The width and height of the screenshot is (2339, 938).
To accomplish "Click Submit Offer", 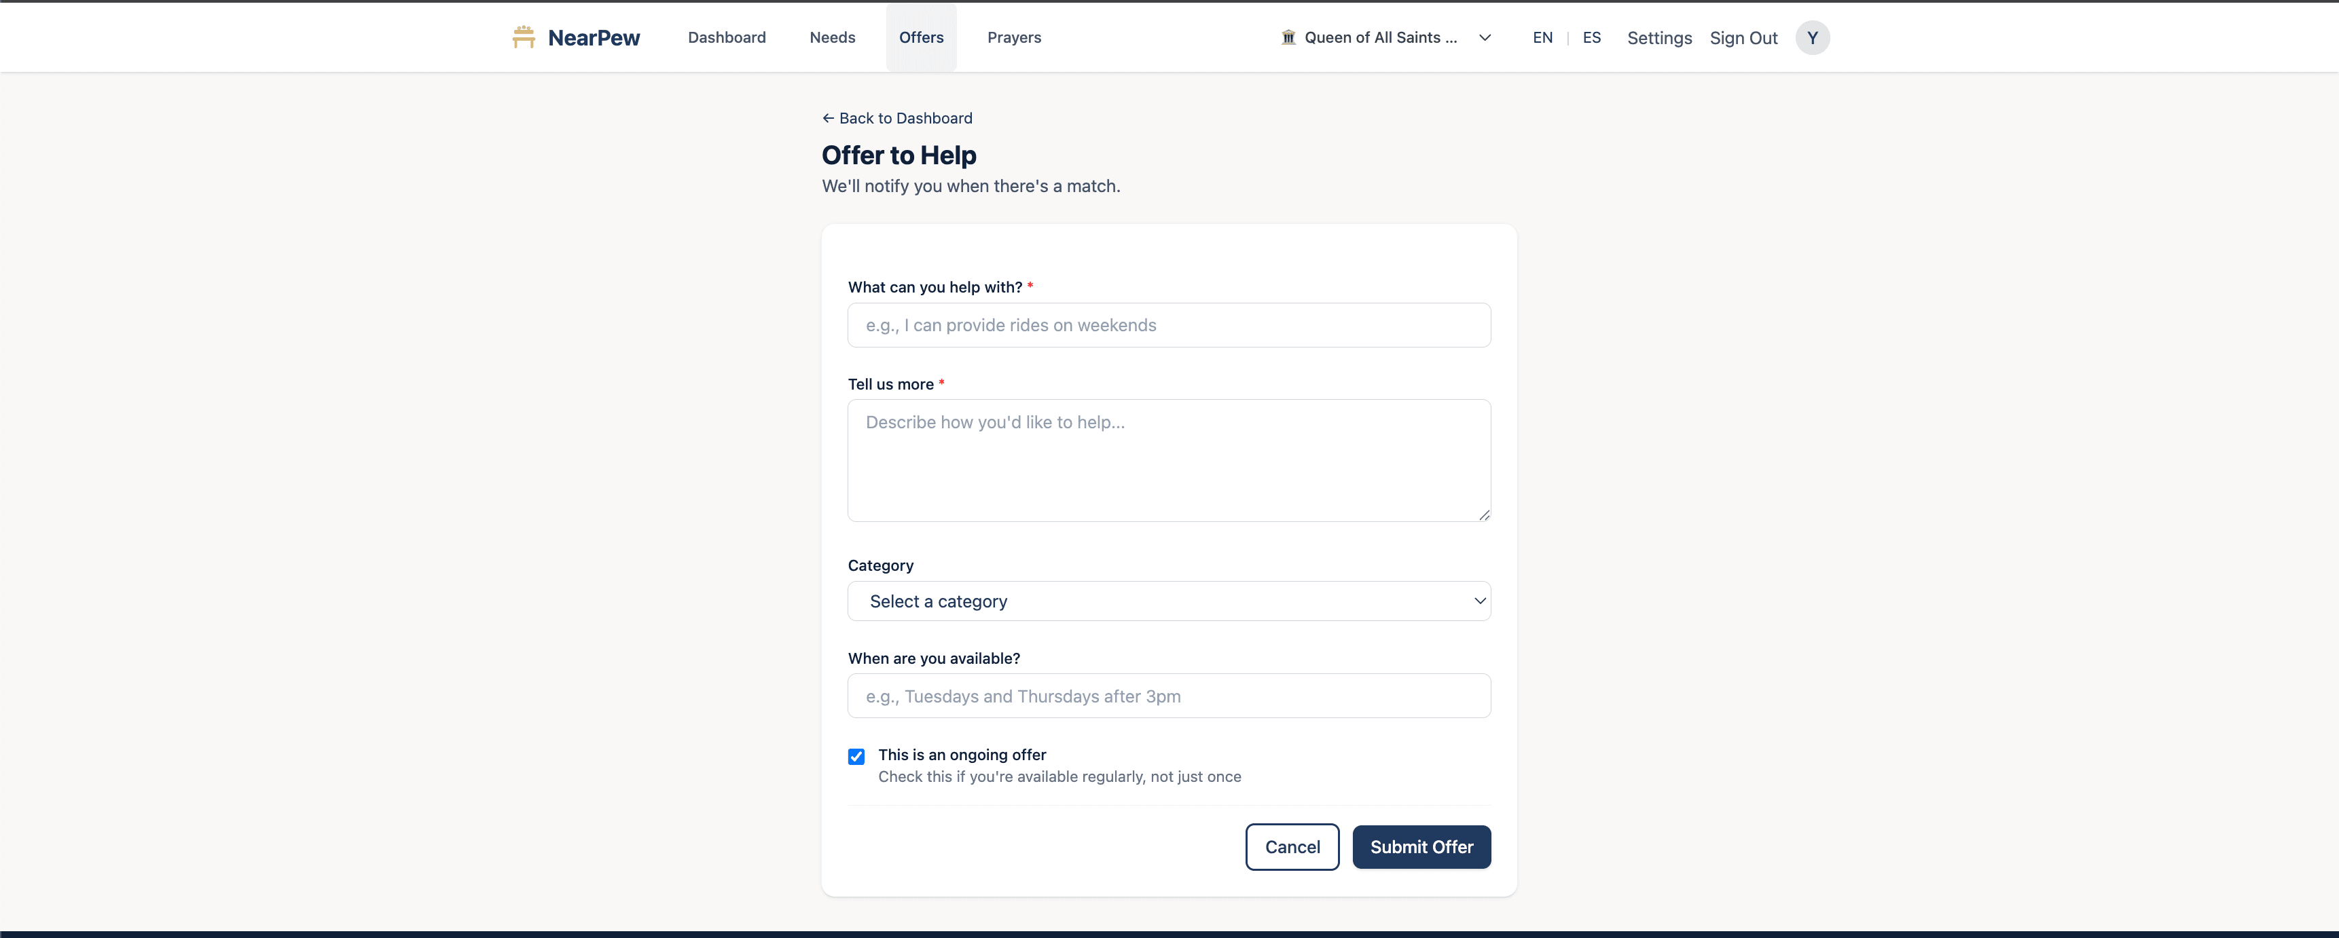I will click(x=1421, y=846).
